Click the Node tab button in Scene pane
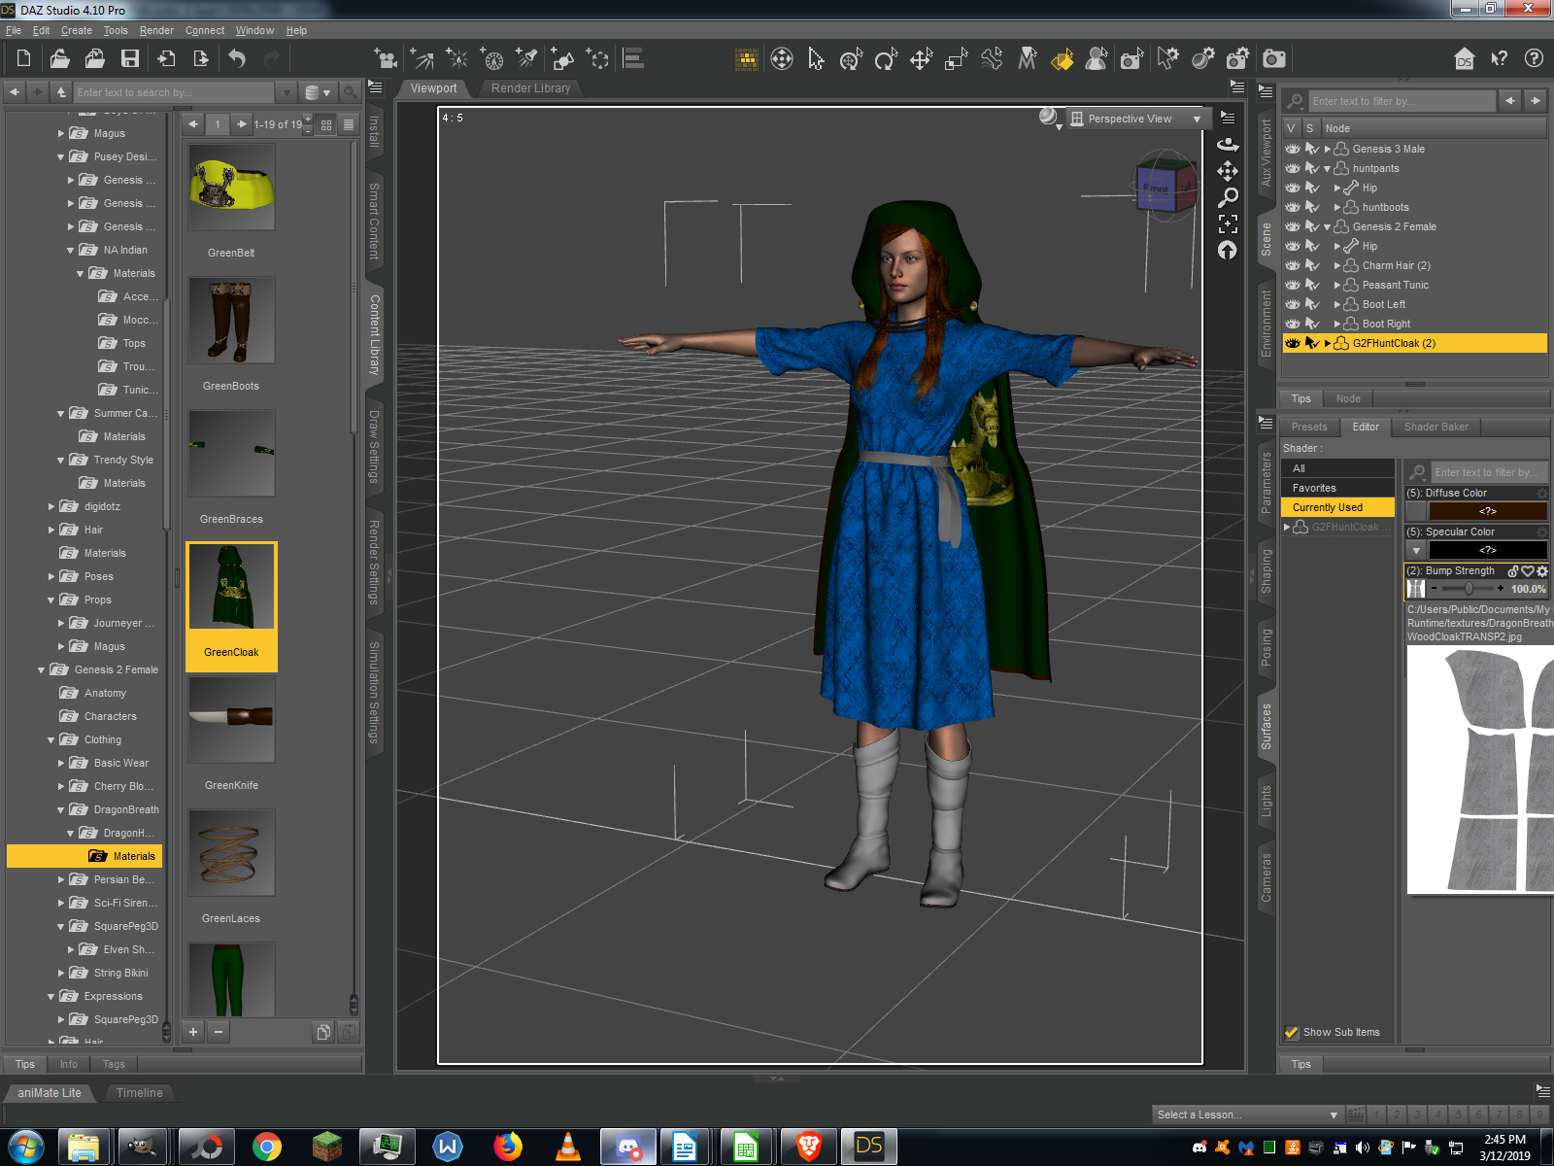This screenshot has height=1166, width=1554. [x=1348, y=398]
